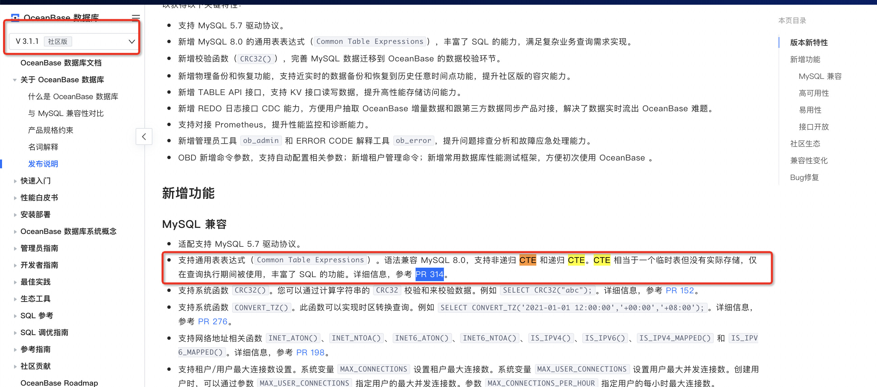Click the MySQL 兼容 subheading
The height and width of the screenshot is (387, 877).
click(194, 224)
